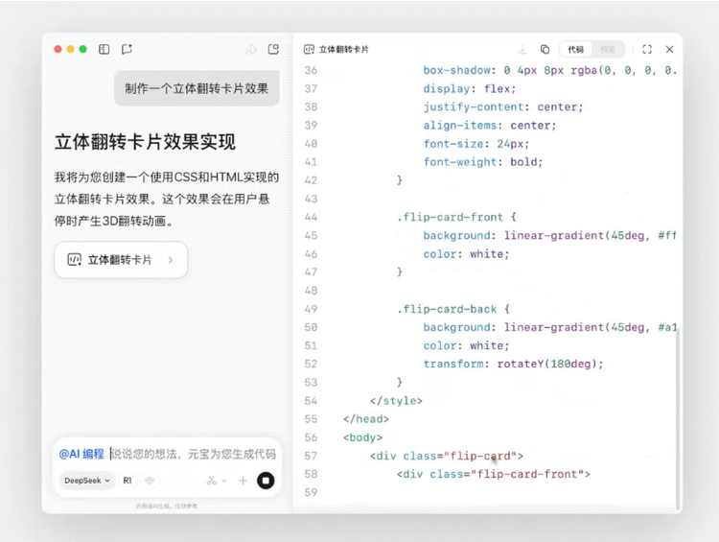Image resolution: width=719 pixels, height=542 pixels.
Task: Click the share arrow icon
Action: pos(251,49)
